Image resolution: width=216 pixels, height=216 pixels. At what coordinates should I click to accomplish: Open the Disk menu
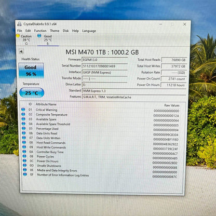tap(65, 31)
